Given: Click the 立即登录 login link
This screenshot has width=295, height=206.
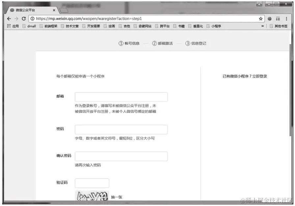Looking at the screenshot, I should pos(260,76).
